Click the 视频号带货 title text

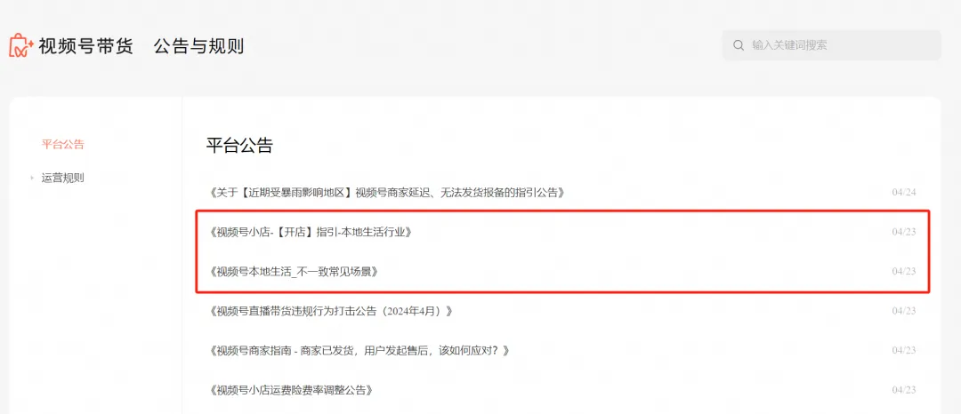coord(85,46)
